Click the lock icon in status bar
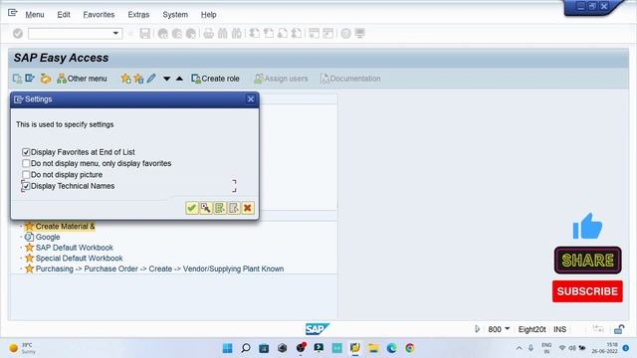 point(619,329)
